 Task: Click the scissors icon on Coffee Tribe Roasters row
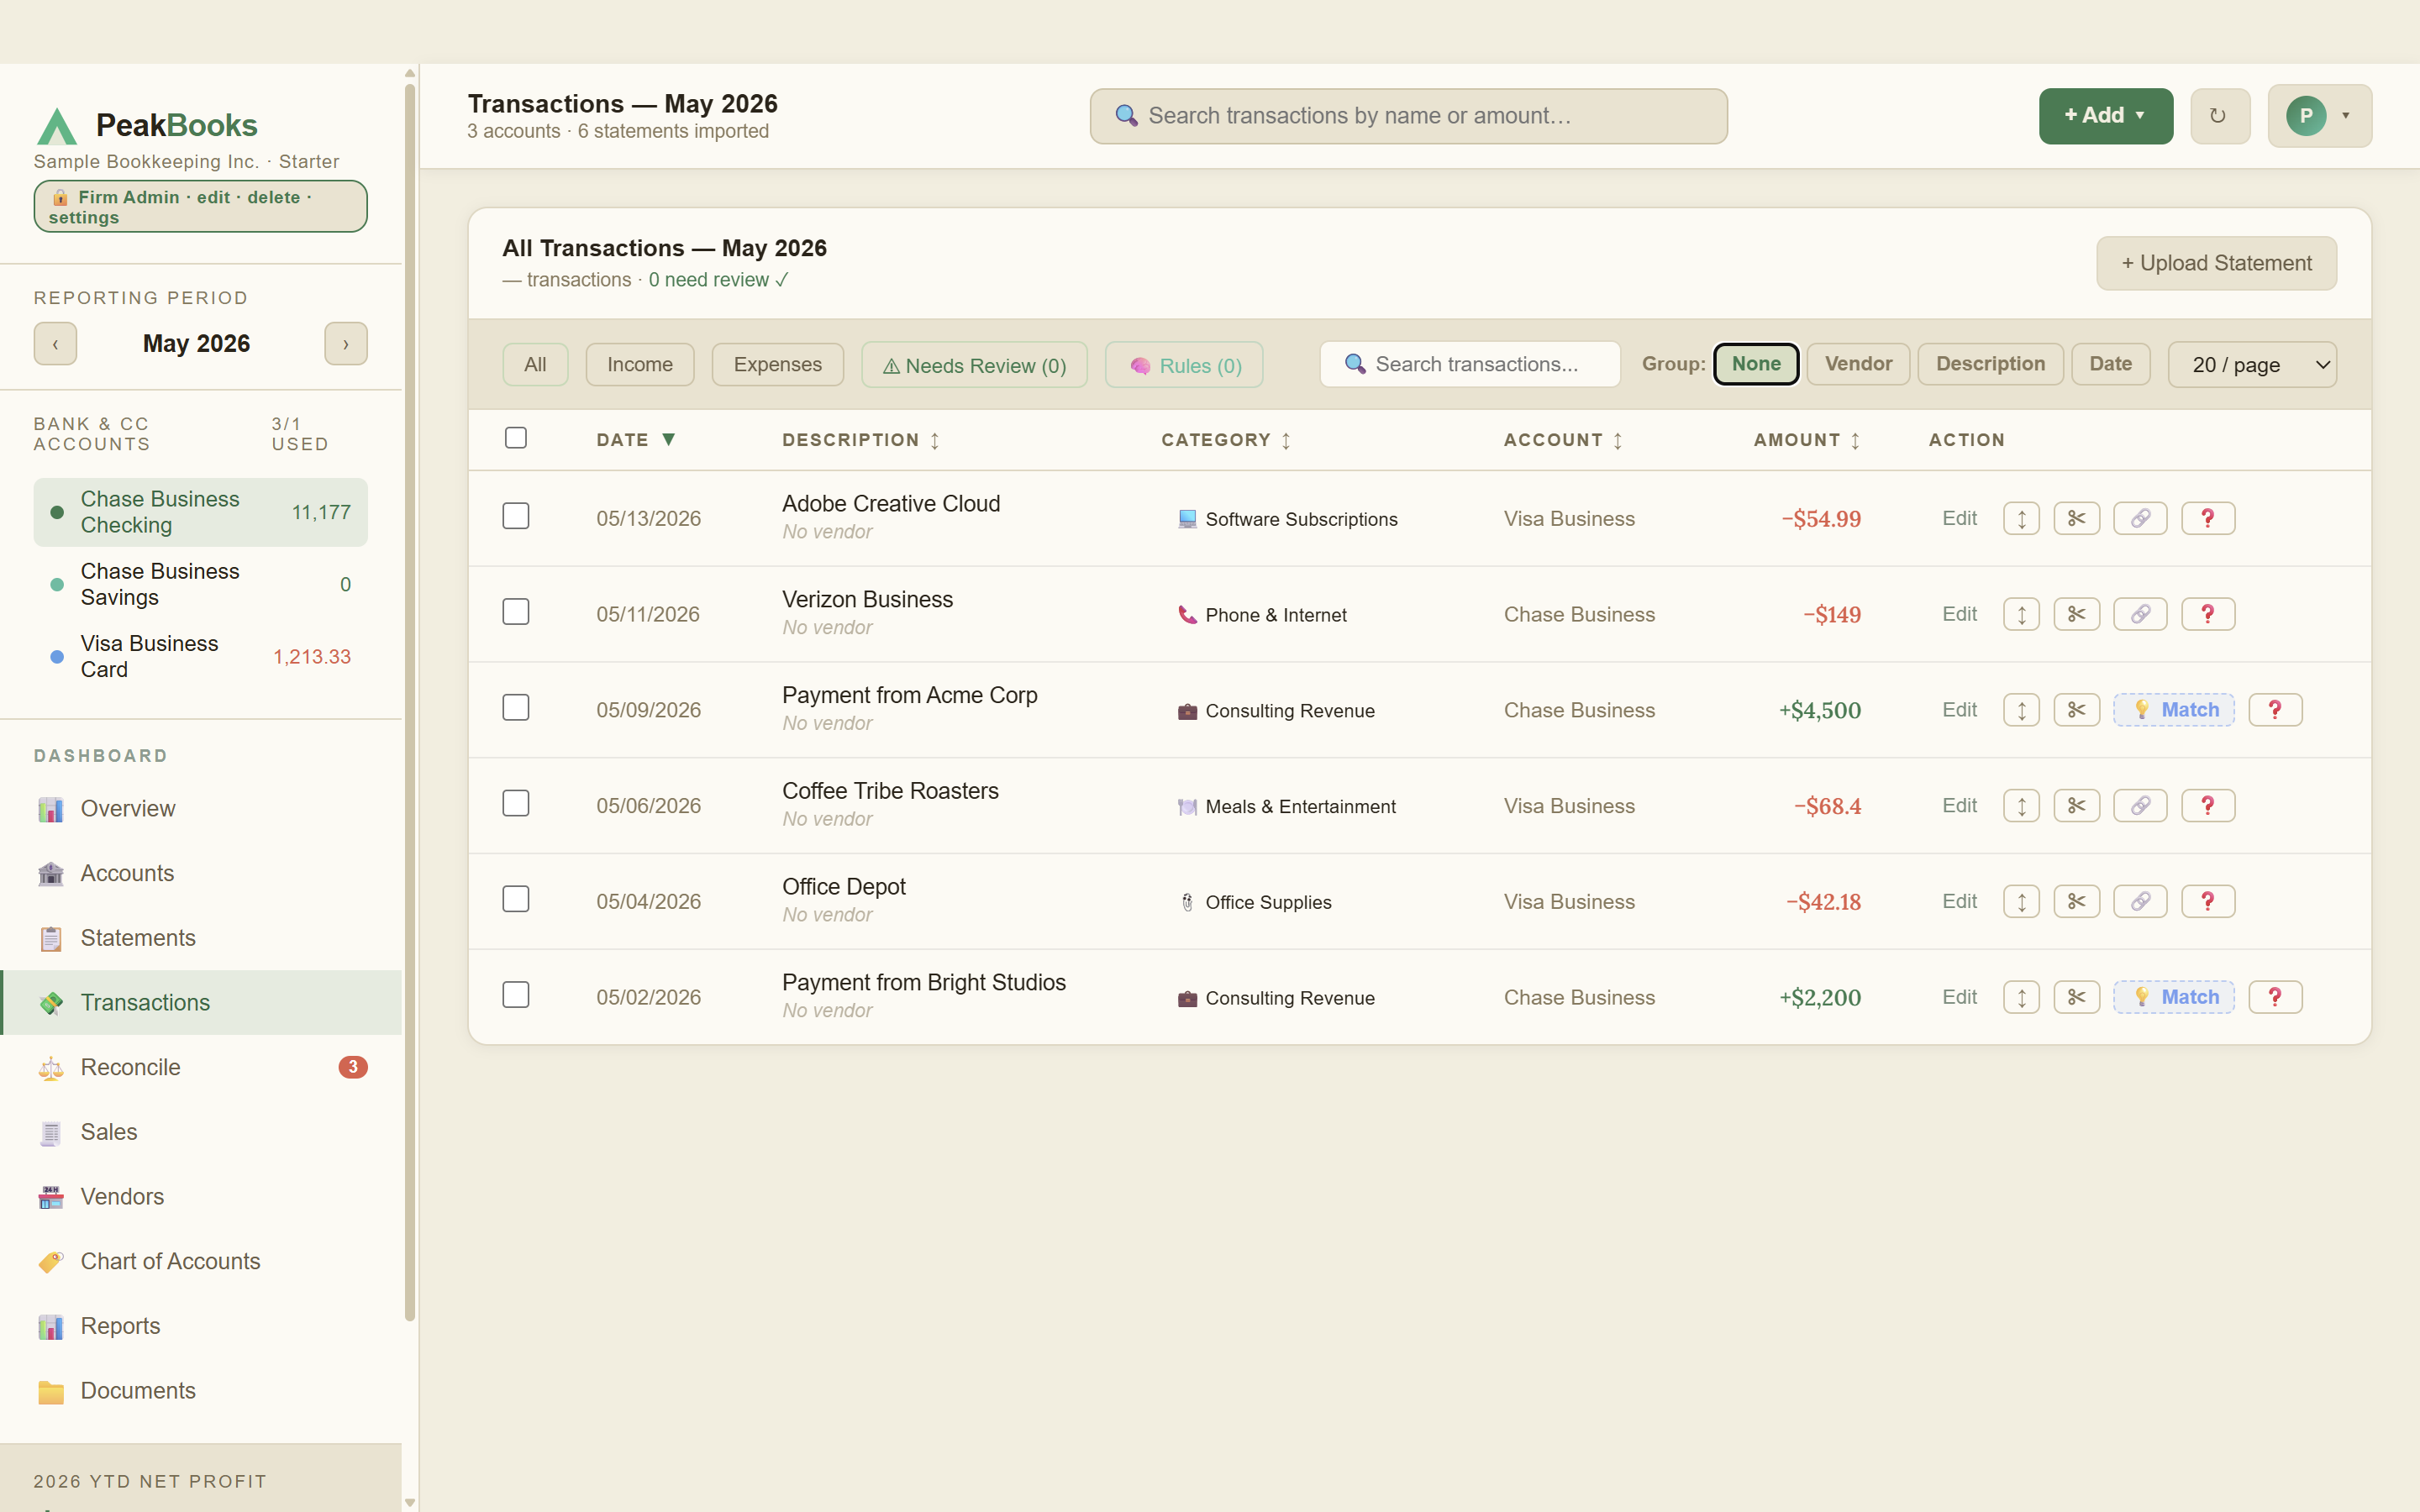click(x=2076, y=806)
